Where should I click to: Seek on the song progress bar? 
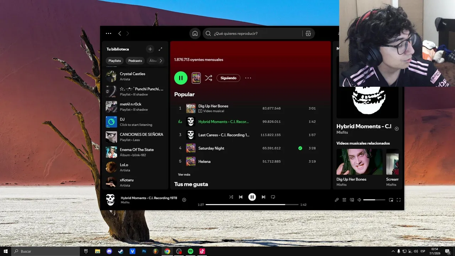[252, 205]
